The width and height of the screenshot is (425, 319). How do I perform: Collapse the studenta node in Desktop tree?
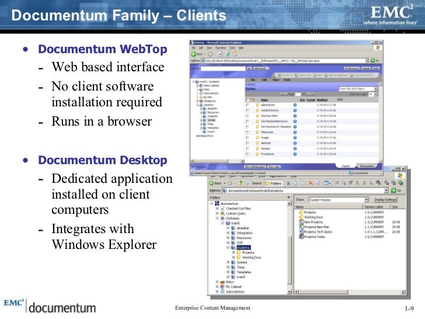(228, 248)
